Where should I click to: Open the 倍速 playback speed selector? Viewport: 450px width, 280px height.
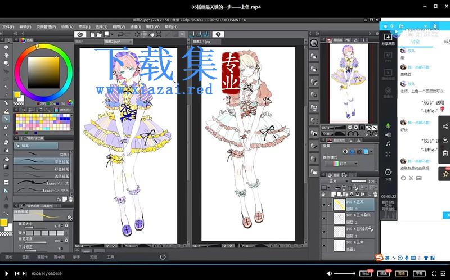pyautogui.click(x=384, y=273)
